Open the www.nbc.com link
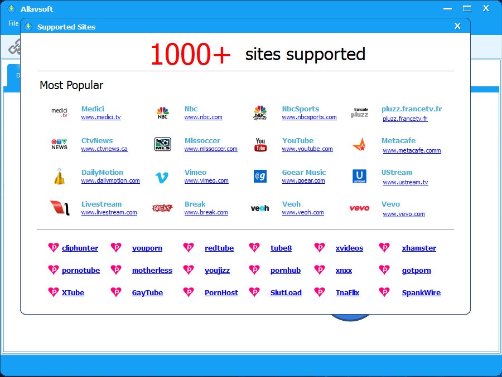The image size is (502, 377). pos(203,117)
